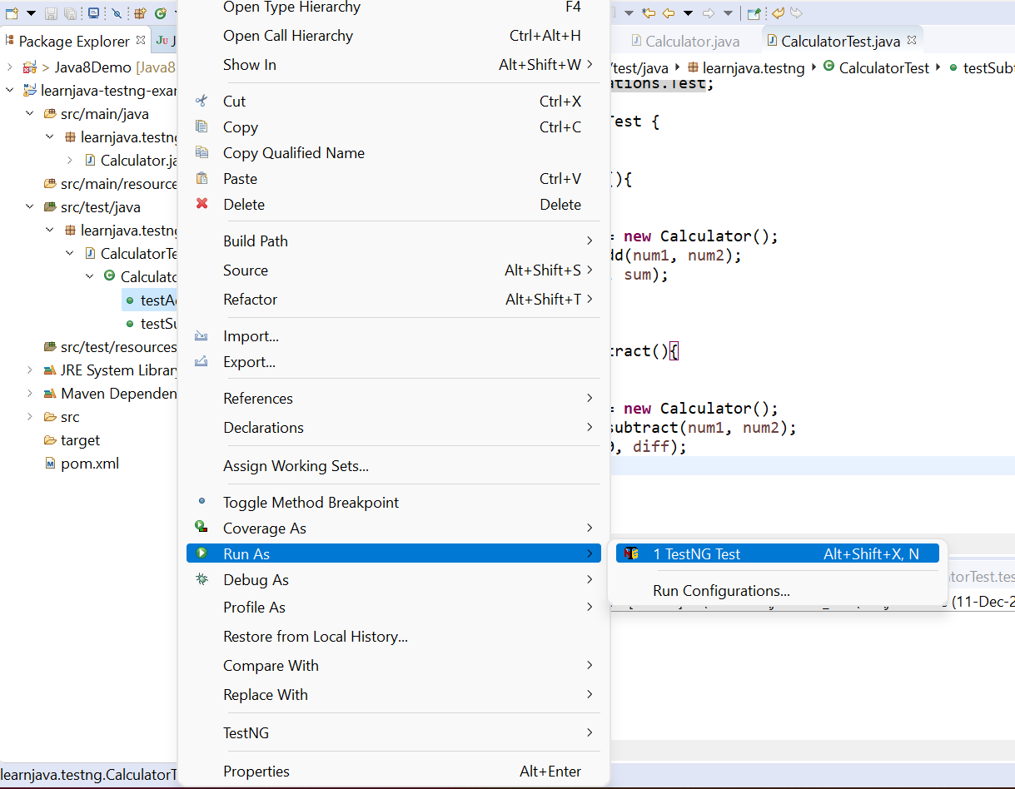Click Delete in the context menu
The height and width of the screenshot is (789, 1015).
click(x=244, y=205)
